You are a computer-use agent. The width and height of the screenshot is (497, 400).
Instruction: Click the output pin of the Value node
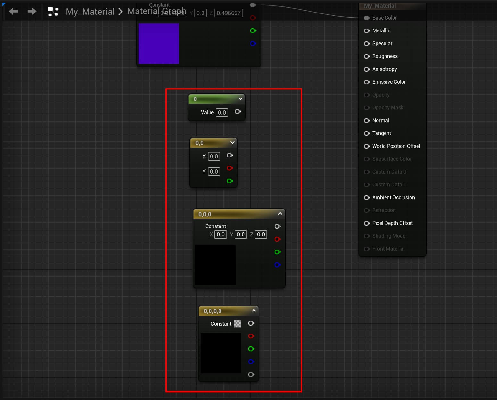238,112
